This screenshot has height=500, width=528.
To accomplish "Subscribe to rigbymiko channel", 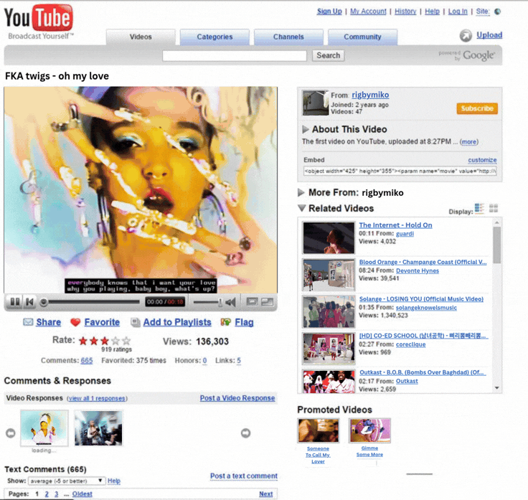I will pos(477,108).
